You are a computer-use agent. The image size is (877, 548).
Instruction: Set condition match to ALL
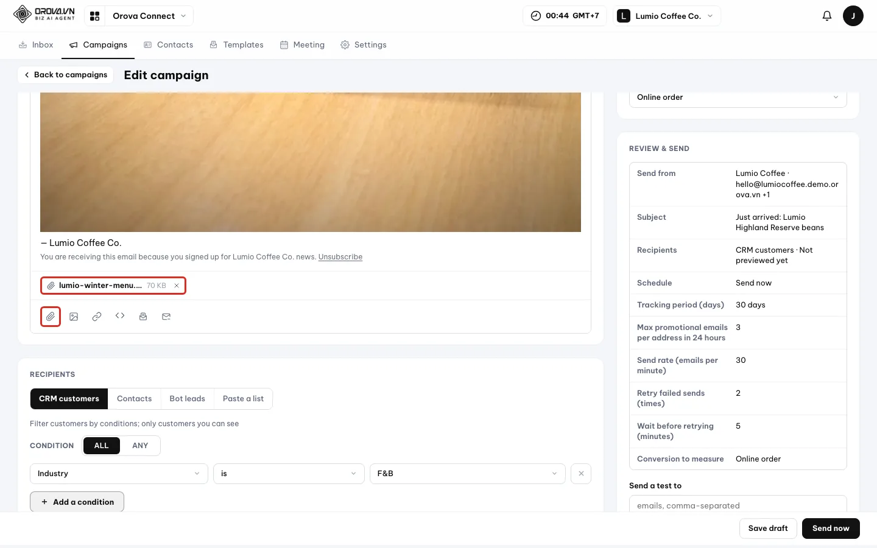click(x=102, y=446)
